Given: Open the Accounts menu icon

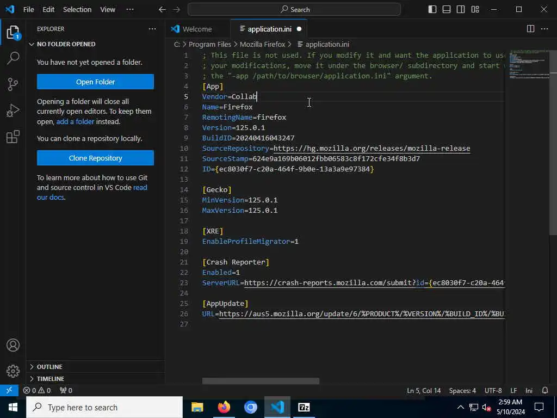Looking at the screenshot, I should tap(13, 345).
